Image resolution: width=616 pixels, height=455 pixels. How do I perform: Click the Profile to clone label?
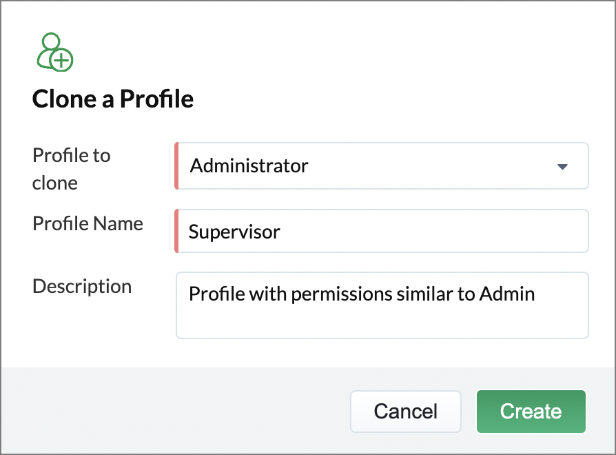72,169
